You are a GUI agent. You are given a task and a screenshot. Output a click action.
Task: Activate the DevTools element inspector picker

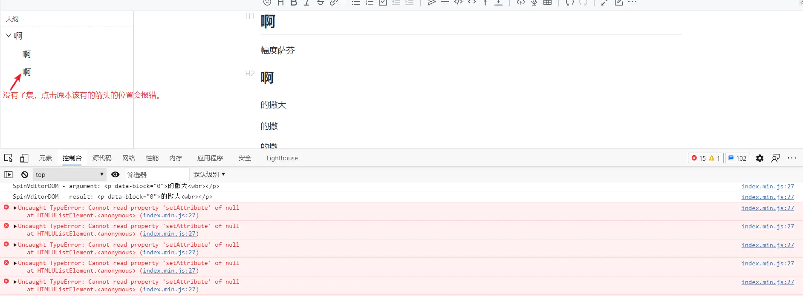coord(9,158)
